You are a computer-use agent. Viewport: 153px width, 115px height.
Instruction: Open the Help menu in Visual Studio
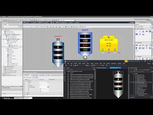[x=124, y=64]
